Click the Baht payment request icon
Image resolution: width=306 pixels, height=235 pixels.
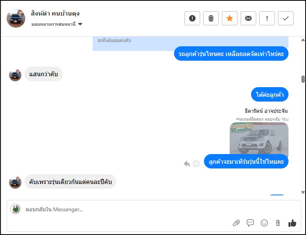click(x=278, y=223)
